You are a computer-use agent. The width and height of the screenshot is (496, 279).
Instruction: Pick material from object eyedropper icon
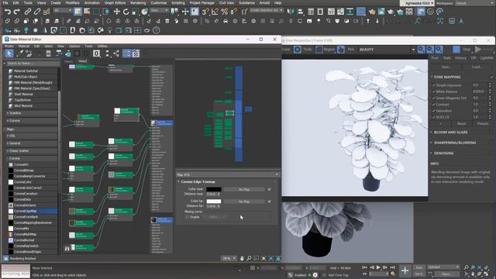pos(19,53)
